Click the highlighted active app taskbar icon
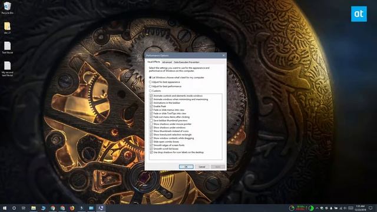Screen dimensions: 377x212 pyautogui.click(x=101, y=208)
